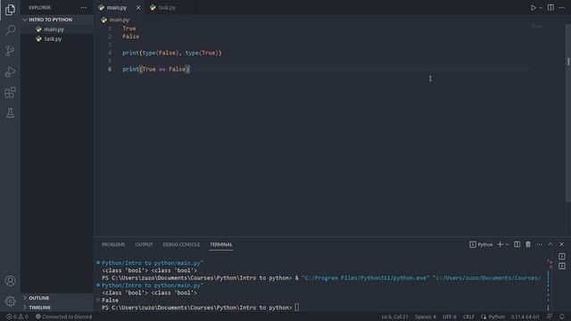The height and width of the screenshot is (321, 571).
Task: Click the editor minimap preview
Action: point(536,26)
